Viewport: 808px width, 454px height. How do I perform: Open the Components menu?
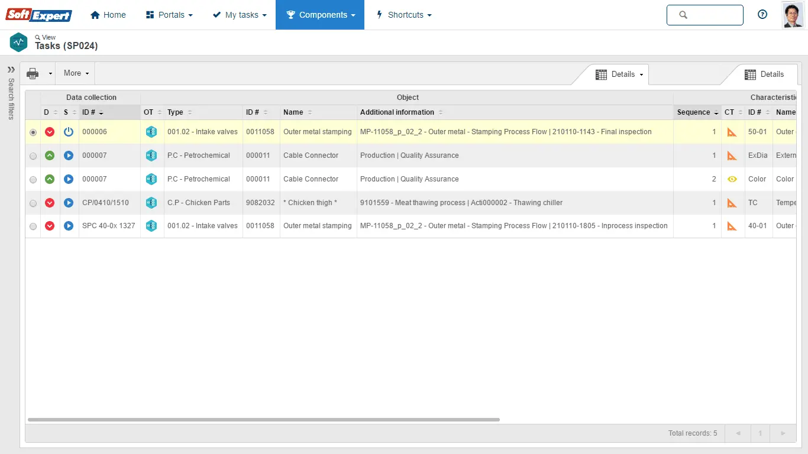tap(319, 15)
